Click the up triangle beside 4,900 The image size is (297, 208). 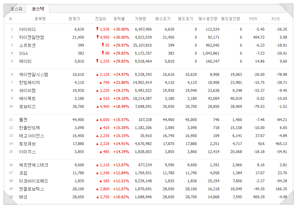(x=97, y=107)
